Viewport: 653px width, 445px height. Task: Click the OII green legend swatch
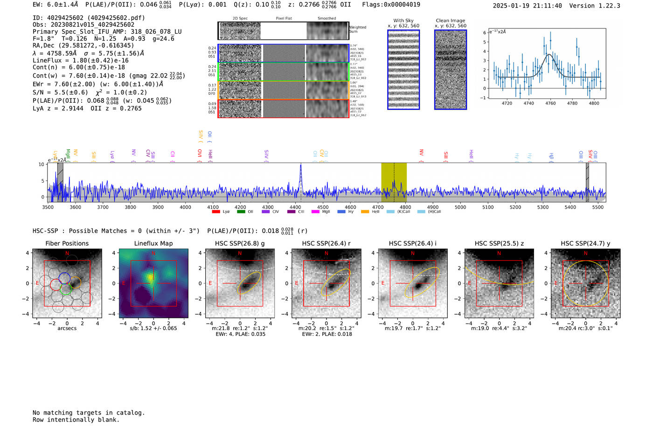click(x=241, y=212)
